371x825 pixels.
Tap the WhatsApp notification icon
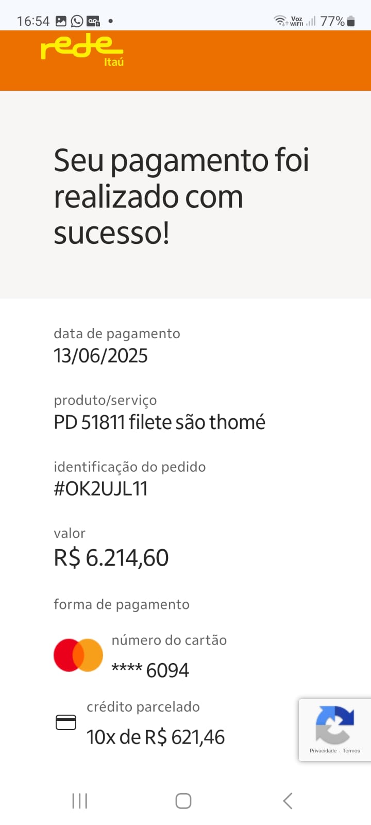point(77,21)
